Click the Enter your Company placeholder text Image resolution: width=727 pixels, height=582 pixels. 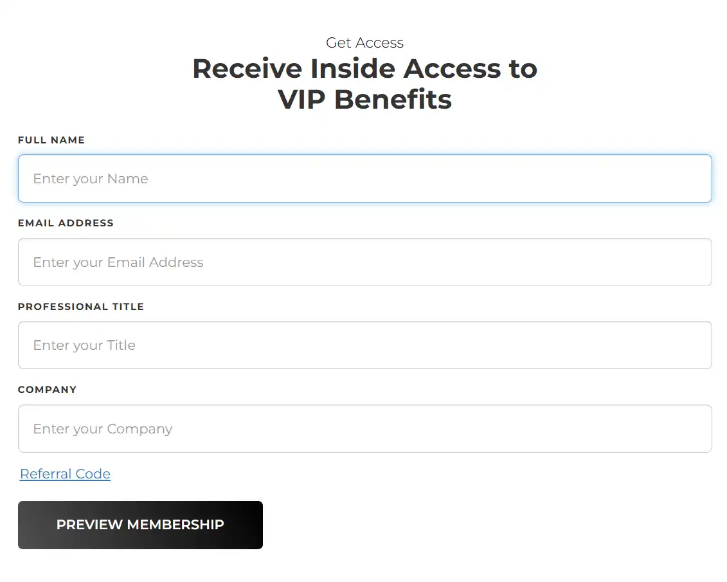(103, 429)
